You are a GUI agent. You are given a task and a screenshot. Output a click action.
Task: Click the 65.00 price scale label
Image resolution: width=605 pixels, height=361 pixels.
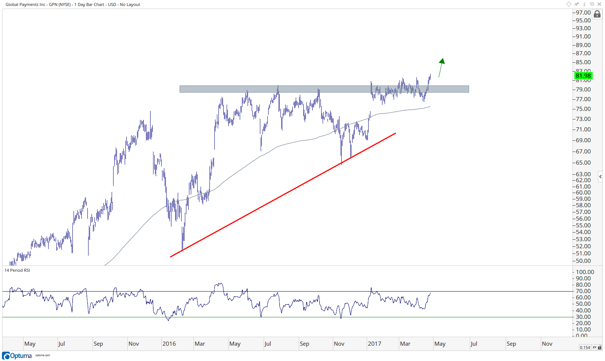click(x=583, y=162)
